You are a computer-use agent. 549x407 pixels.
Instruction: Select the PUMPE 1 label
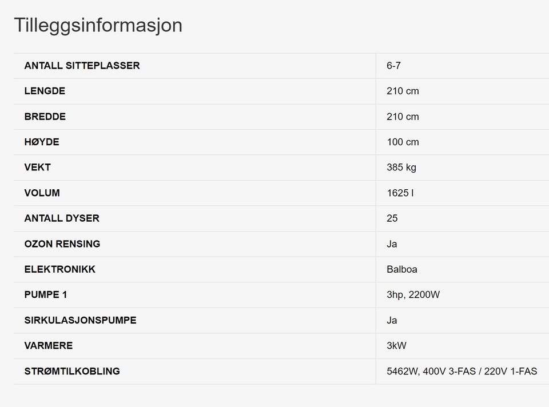click(46, 294)
